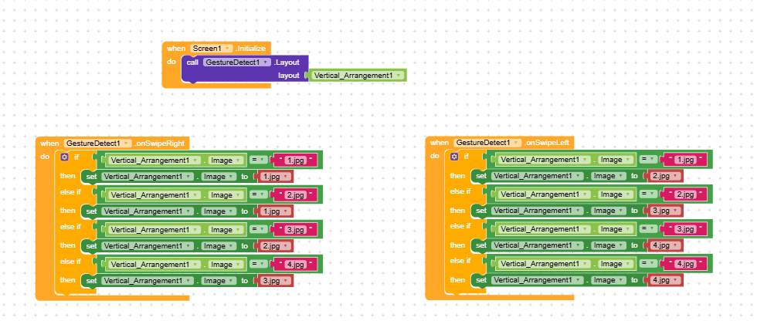Image resolution: width=757 pixels, height=321 pixels.
Task: Open Vertical_Arrangement1 dropdown in onSwipeRight 2.jpg comparison
Action: [x=154, y=195]
